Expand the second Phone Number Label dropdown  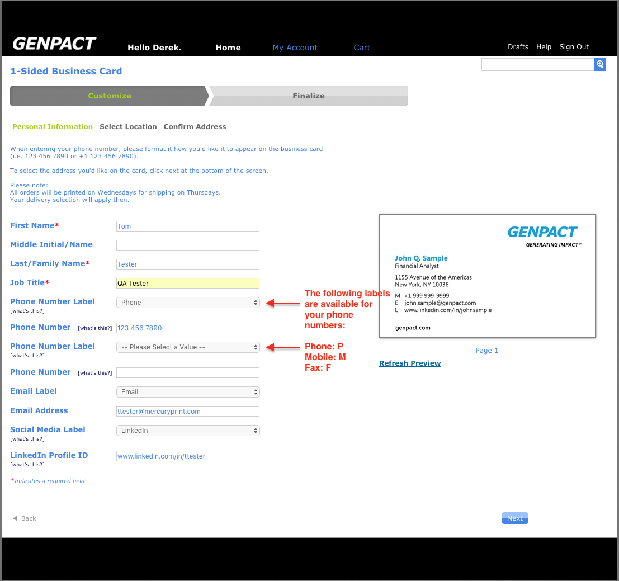[x=188, y=347]
